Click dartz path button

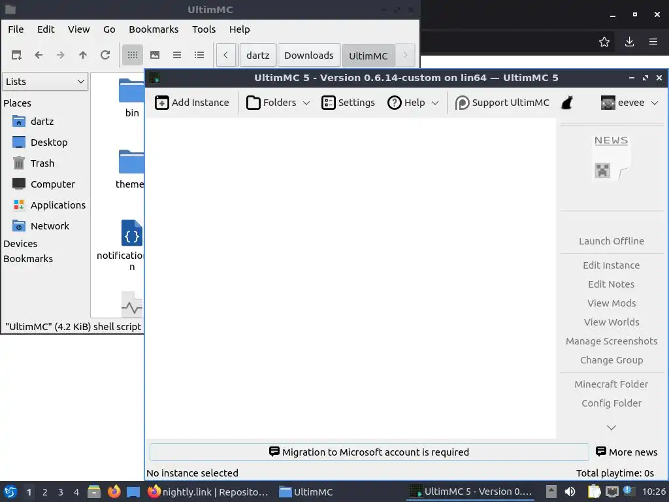[257, 56]
